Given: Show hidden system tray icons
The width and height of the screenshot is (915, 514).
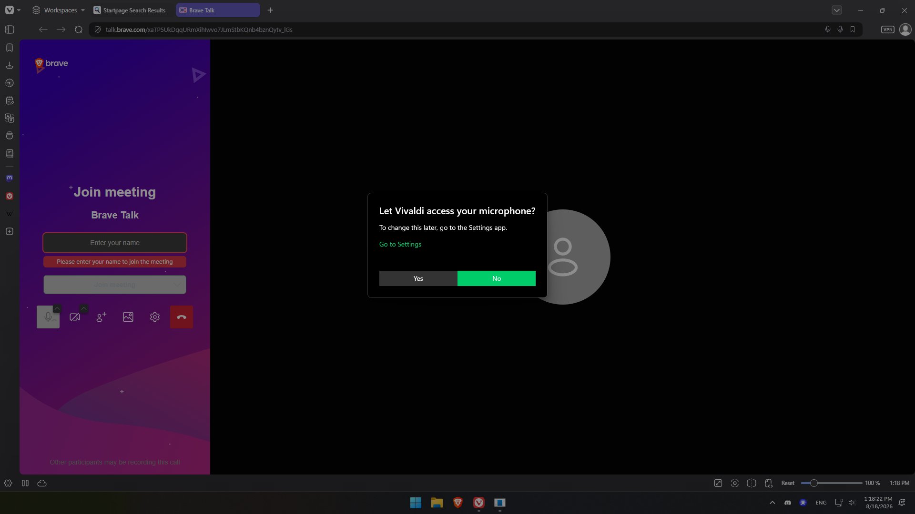Looking at the screenshot, I should click(x=773, y=503).
